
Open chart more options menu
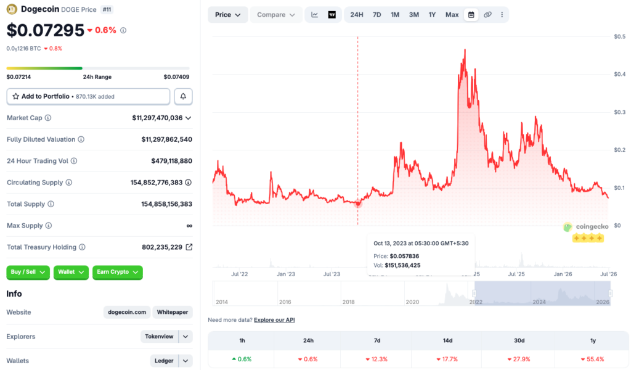click(x=502, y=15)
